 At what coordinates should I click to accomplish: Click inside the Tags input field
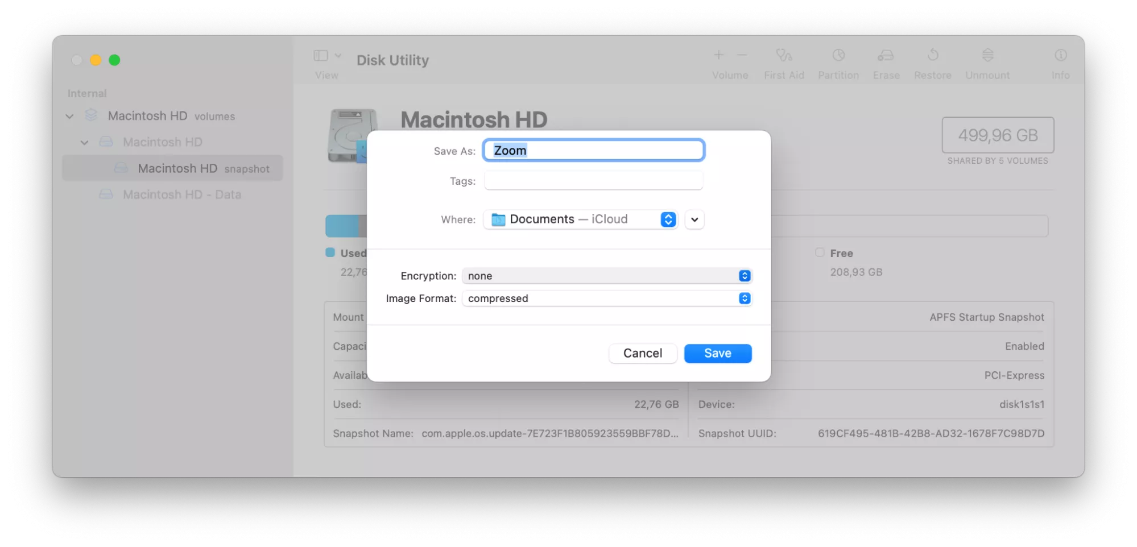point(593,180)
